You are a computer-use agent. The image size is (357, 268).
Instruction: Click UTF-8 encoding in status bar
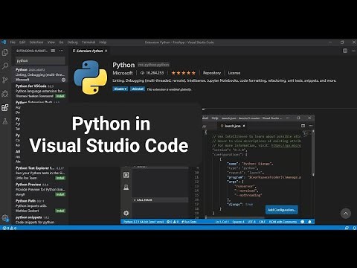click(251, 222)
